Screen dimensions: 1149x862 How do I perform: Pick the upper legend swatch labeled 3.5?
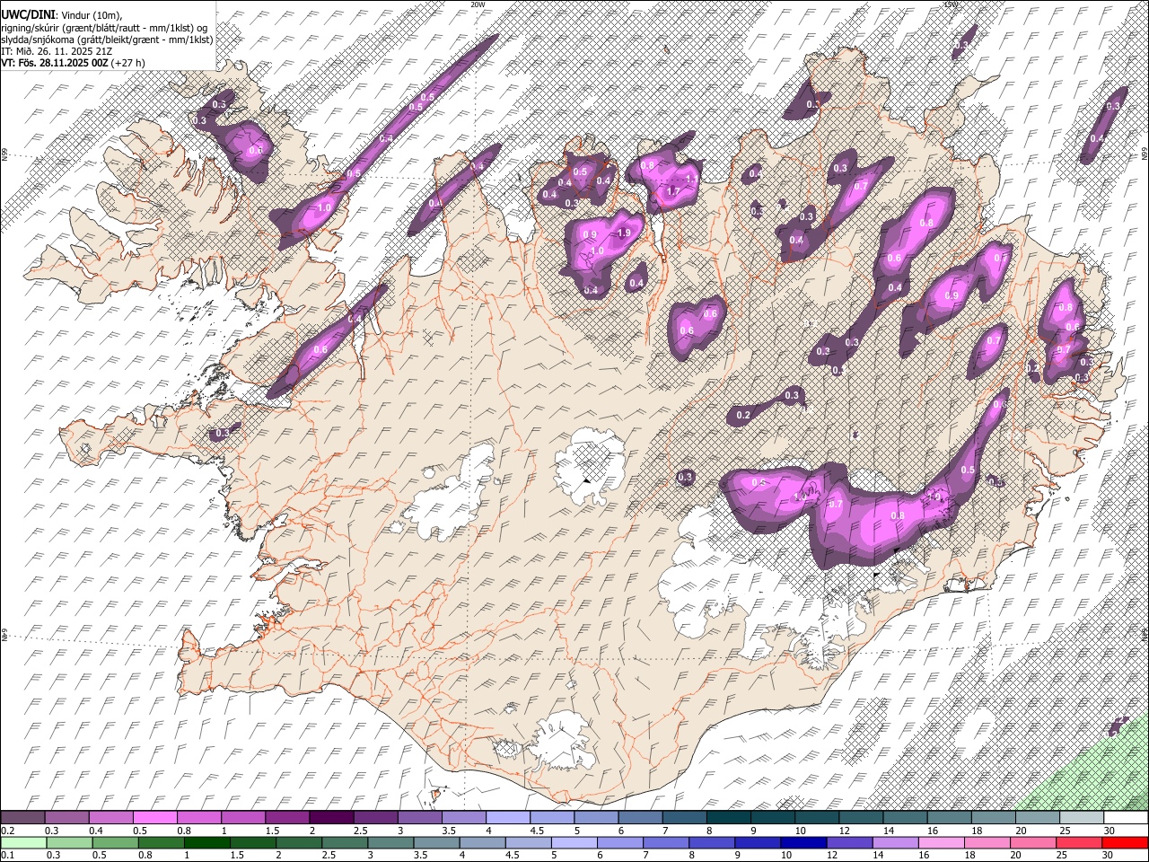pyautogui.click(x=462, y=818)
